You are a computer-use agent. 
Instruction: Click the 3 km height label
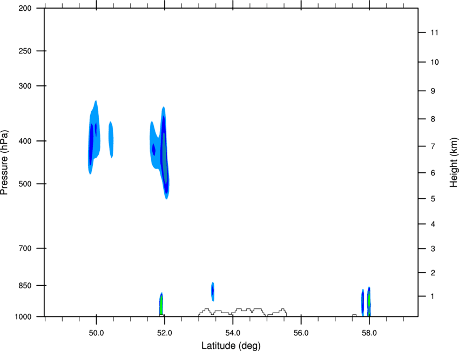[x=433, y=249]
